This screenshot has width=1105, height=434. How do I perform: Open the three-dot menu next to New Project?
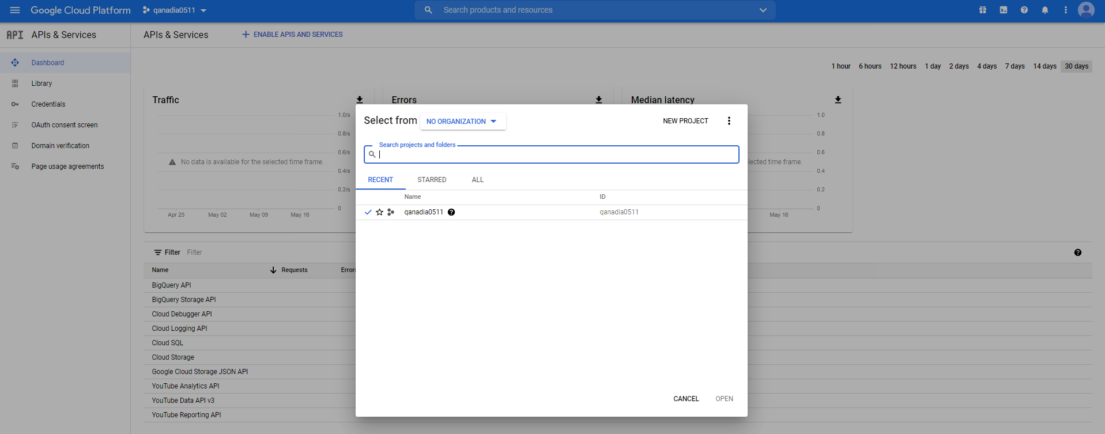(729, 121)
